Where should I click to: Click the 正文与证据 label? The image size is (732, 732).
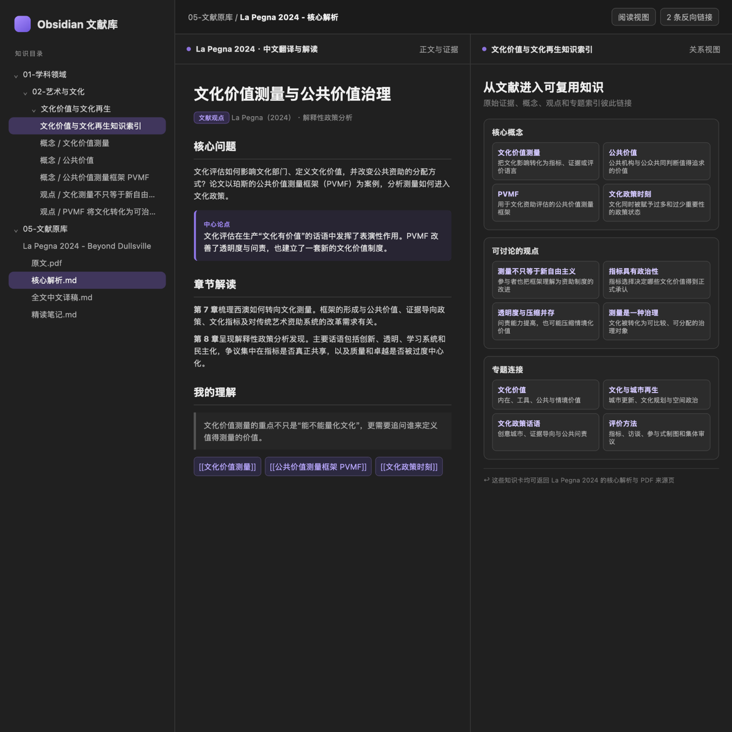click(439, 50)
